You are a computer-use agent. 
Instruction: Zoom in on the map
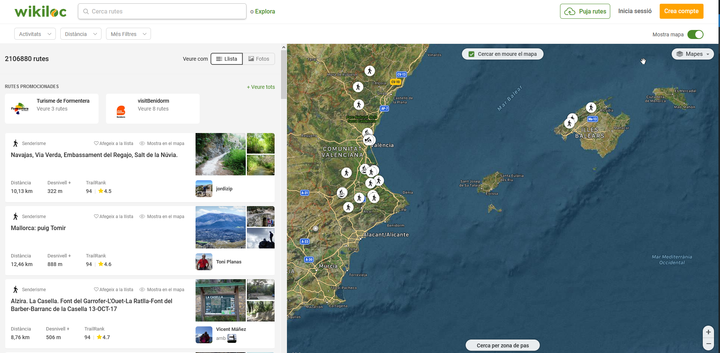[708, 332]
